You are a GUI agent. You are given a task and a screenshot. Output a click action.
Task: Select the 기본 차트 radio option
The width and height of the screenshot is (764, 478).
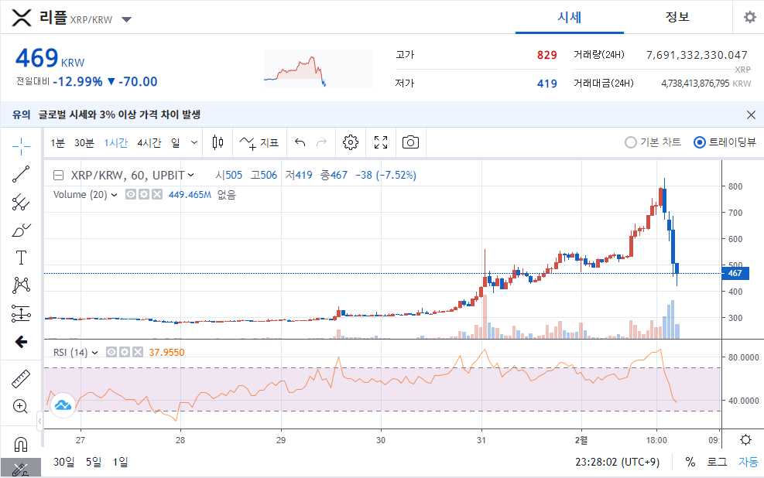point(631,142)
